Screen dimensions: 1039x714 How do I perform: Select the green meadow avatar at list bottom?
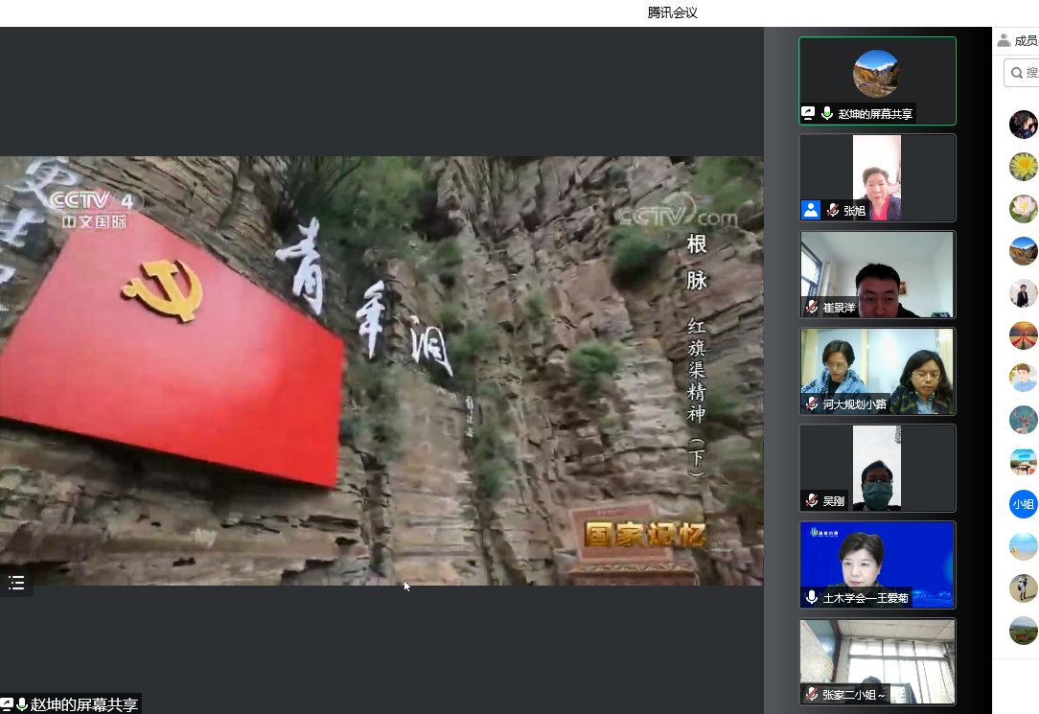pos(1023,631)
